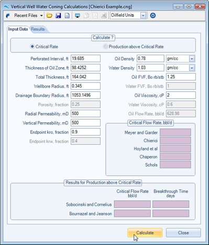Open the Oilfield Units combo box
The height and width of the screenshot is (245, 209).
tap(143, 15)
